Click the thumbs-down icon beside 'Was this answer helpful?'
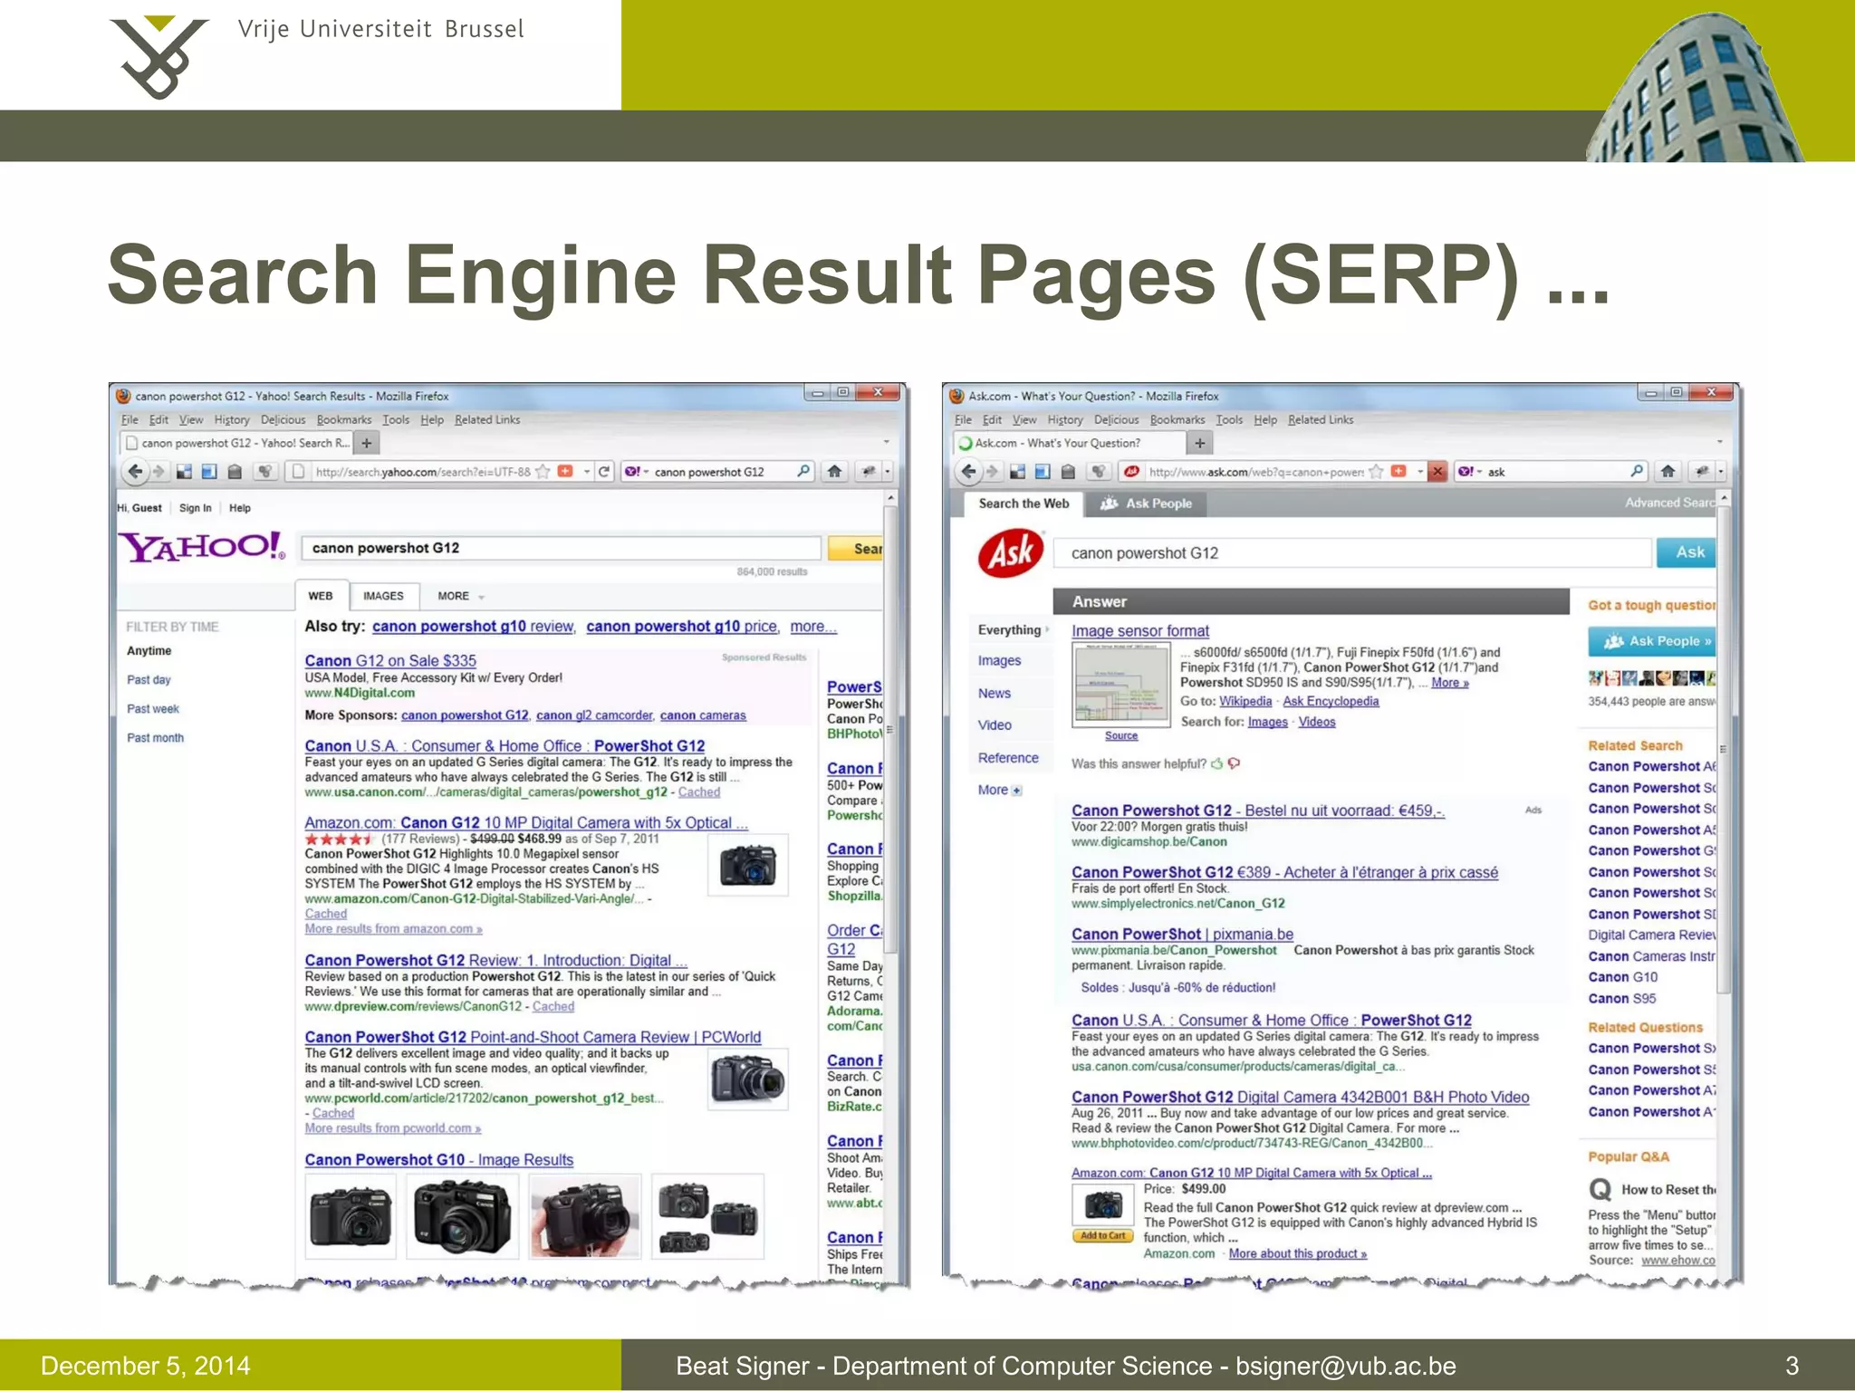Screen dimensions: 1855x1391 point(1234,763)
